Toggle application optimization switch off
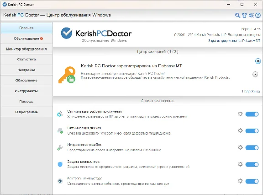The image size is (263, 195). click(x=252, y=114)
